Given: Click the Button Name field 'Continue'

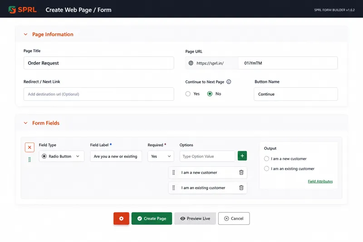Looking at the screenshot, I should click(296, 94).
